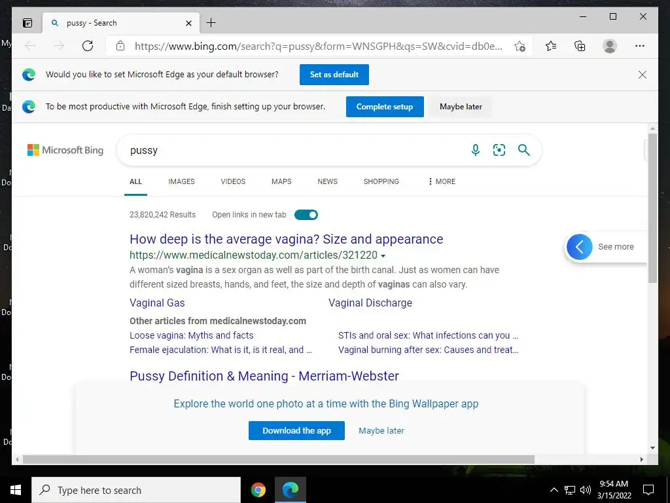Choose Maybe later for Bing Wallpaper
Image resolution: width=670 pixels, height=503 pixels.
381,431
